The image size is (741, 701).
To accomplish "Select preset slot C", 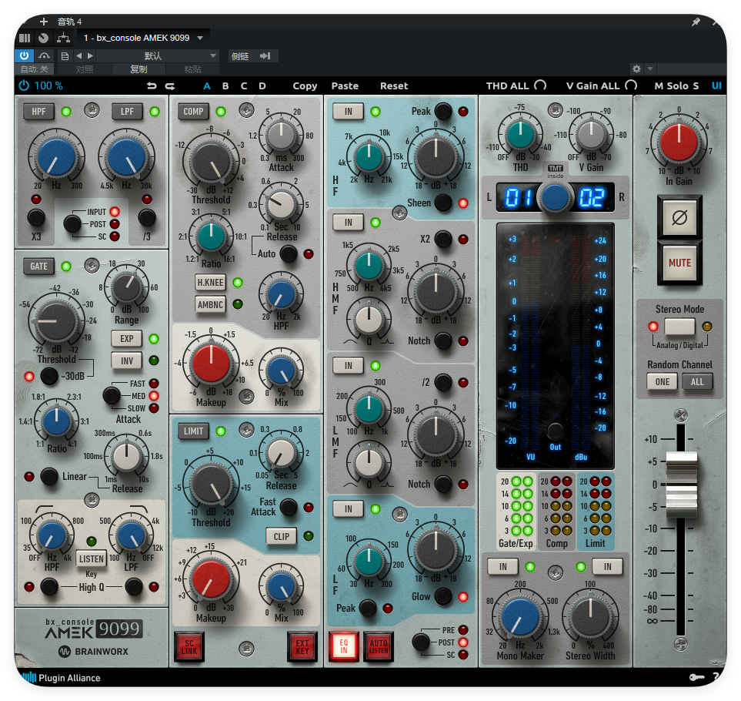I will click(x=244, y=86).
